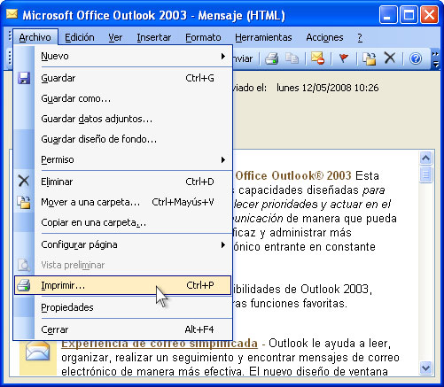
Task: Expand the toolbar options chevron
Action: pos(435,59)
